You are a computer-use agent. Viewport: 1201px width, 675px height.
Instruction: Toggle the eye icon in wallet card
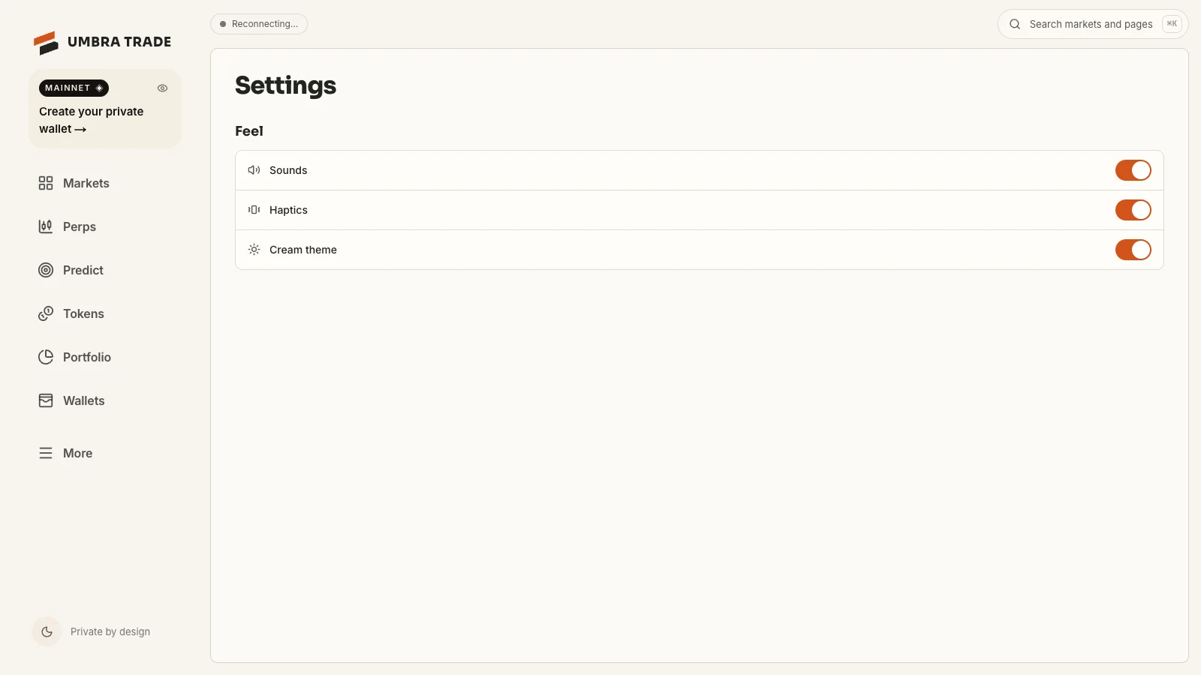coord(162,88)
